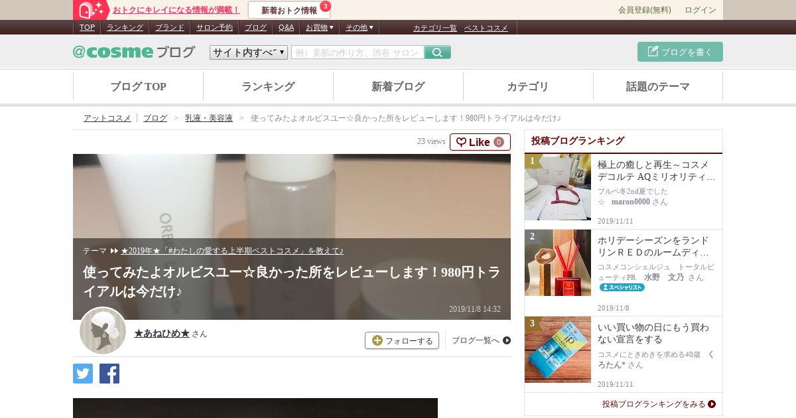Like this blog post
Image resolution: width=796 pixels, height=418 pixels.
pos(480,142)
